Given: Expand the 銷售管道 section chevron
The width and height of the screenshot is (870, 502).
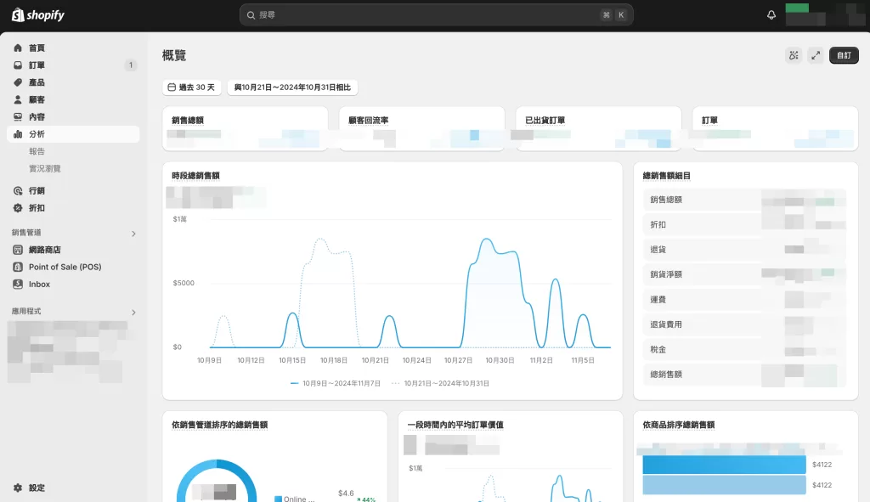Looking at the screenshot, I should pos(133,234).
